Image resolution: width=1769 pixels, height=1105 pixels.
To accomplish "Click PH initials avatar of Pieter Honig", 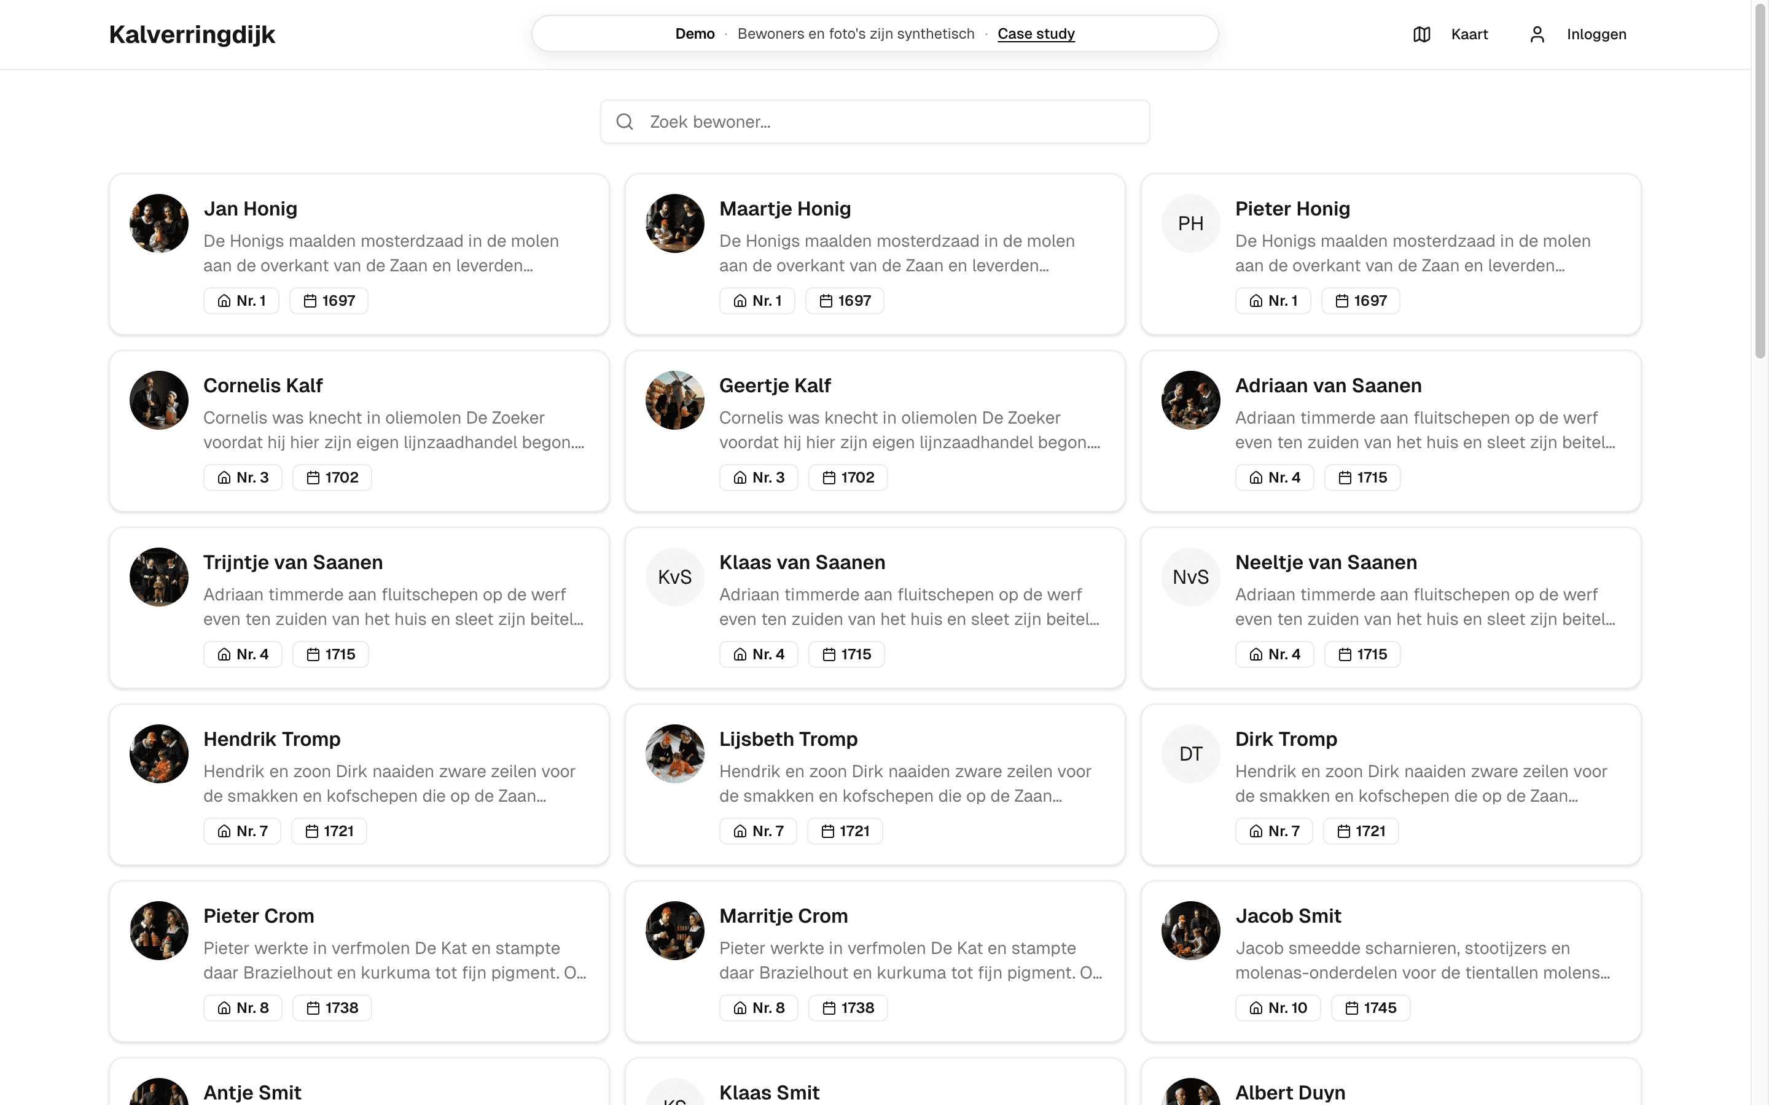I will pos(1191,223).
